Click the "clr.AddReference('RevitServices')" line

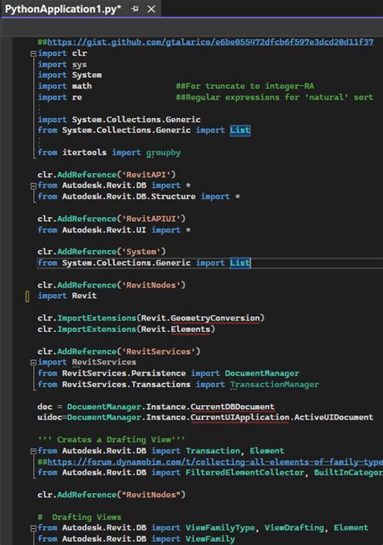coord(119,351)
